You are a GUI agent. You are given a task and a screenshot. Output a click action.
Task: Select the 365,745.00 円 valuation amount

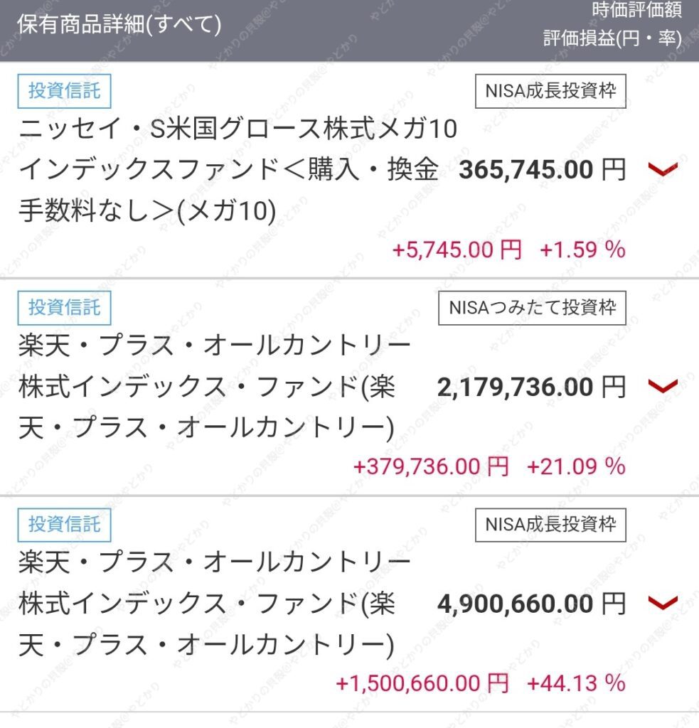543,169
